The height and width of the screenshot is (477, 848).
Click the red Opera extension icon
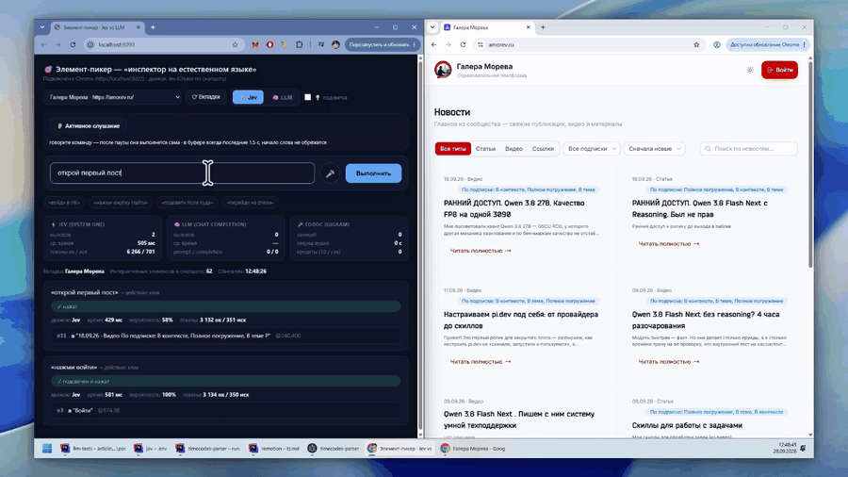(x=269, y=45)
